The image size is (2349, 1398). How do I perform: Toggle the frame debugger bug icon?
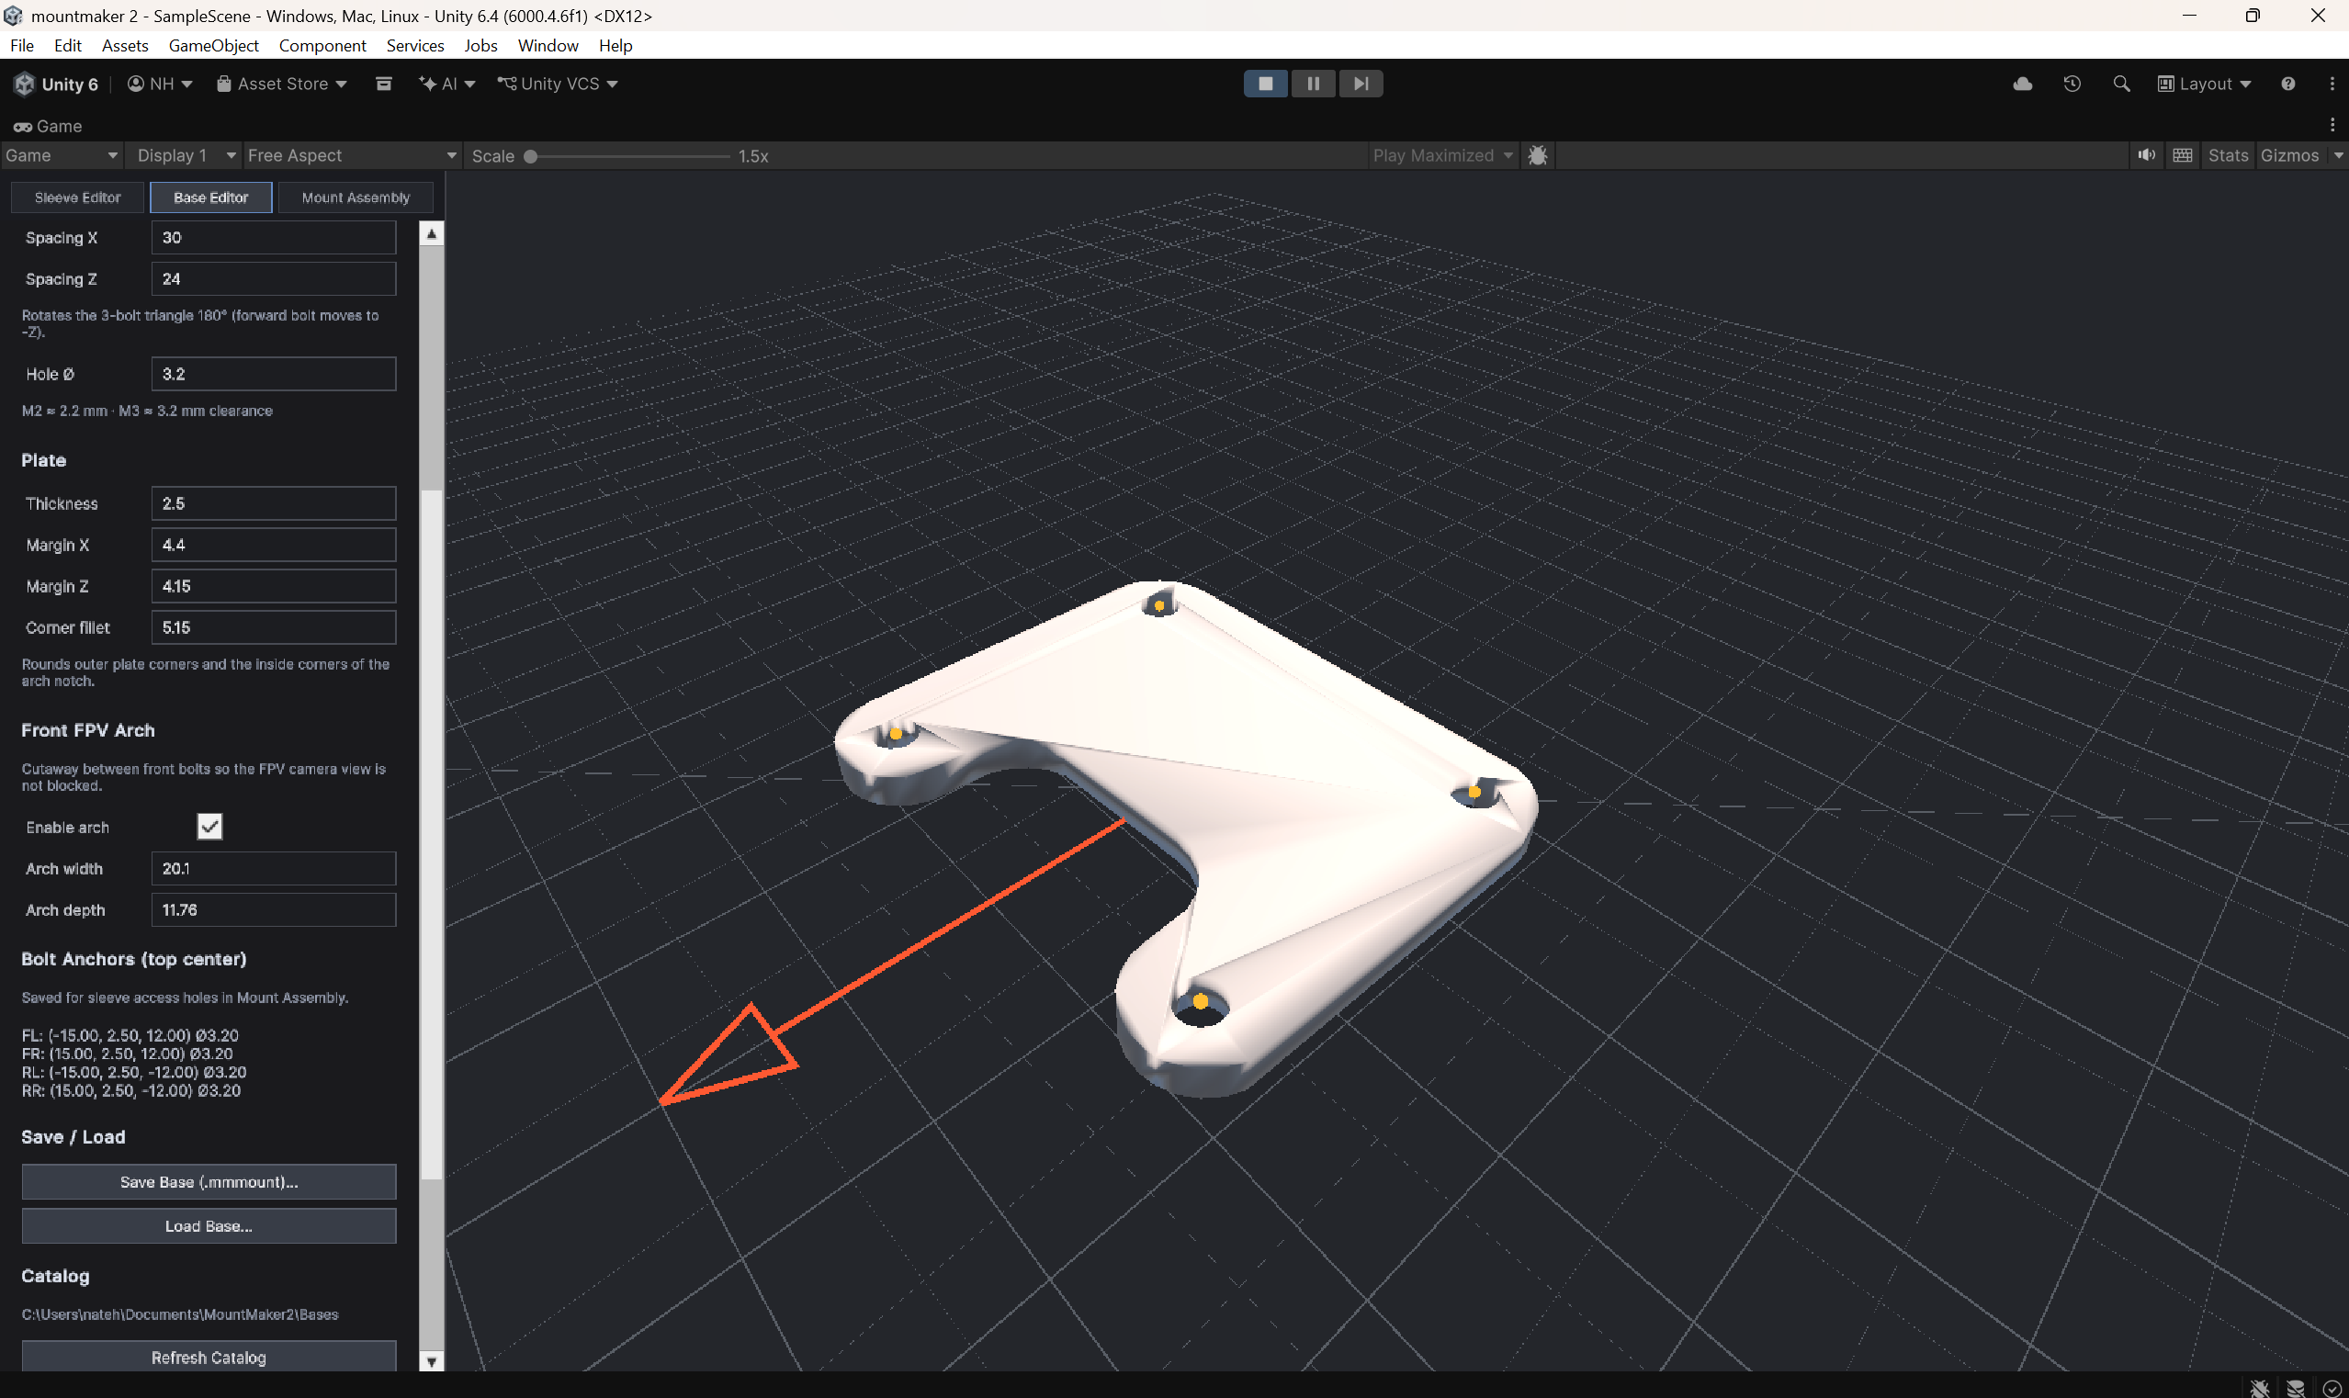click(1538, 155)
